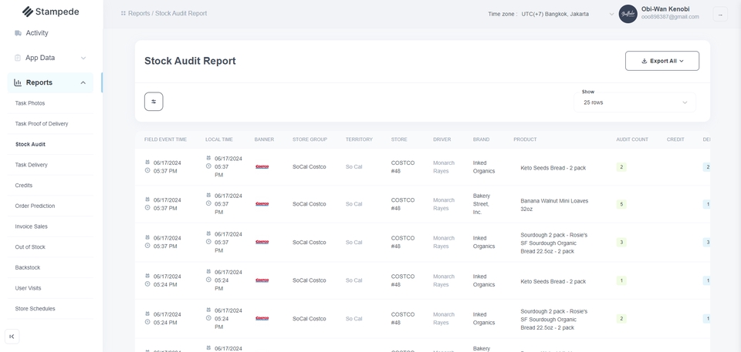Open the Task Delivery report

(x=31, y=165)
